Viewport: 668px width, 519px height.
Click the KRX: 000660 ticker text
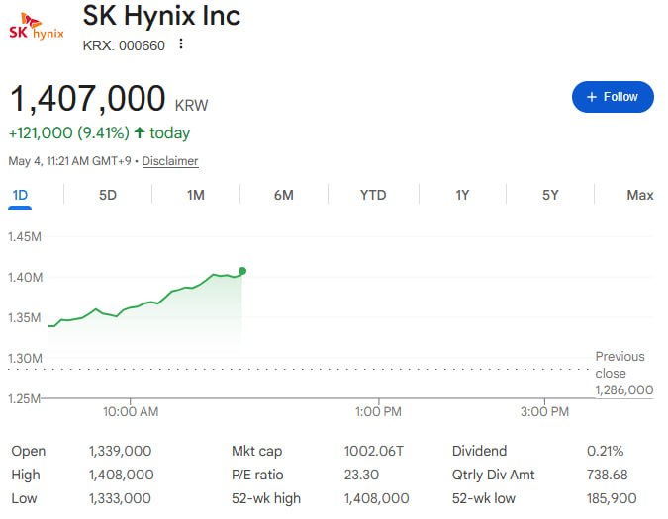pos(124,45)
